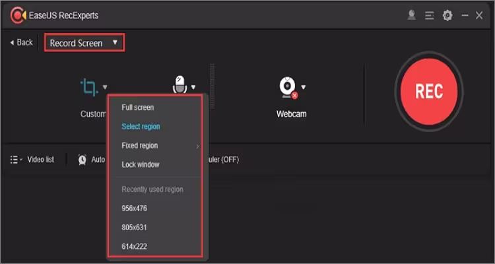The image size is (495, 264).
Task: Expand the Webcam options dropdown arrow
Action: point(304,87)
